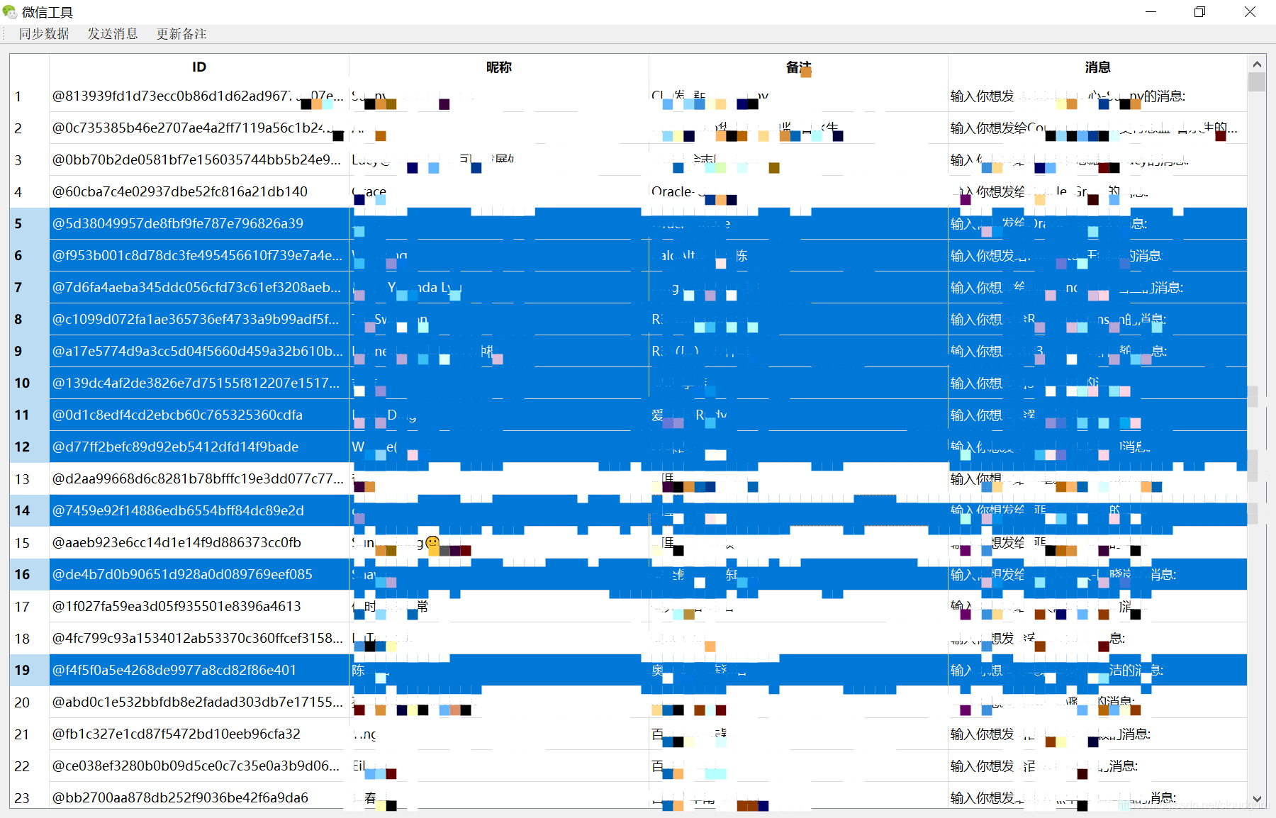
Task: Click the message cell in row 22
Action: click(x=1097, y=766)
